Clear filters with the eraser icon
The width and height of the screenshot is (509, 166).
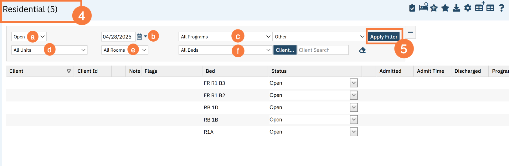tap(362, 50)
